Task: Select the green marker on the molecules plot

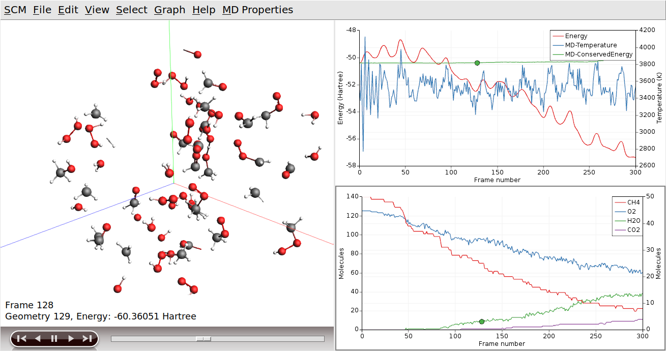Action: (x=481, y=321)
